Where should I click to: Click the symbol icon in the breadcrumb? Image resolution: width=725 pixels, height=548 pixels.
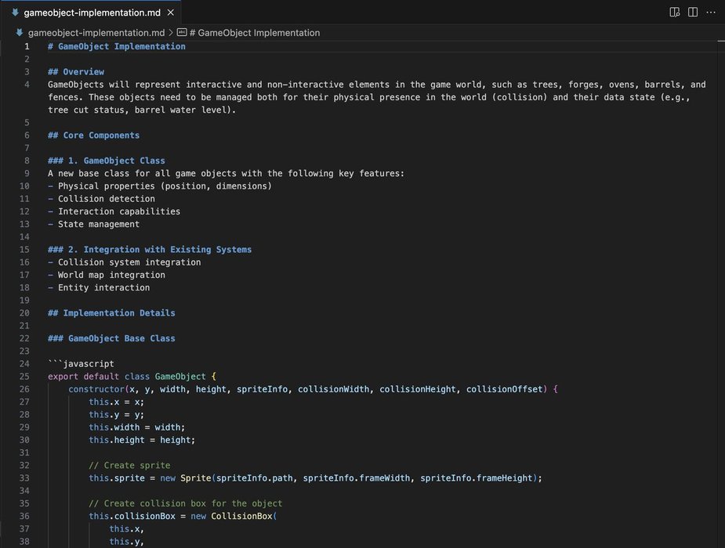coord(182,32)
